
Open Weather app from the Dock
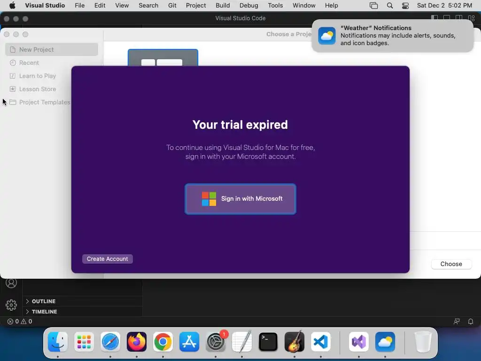(385, 342)
